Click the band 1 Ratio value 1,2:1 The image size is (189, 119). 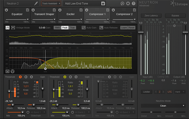(26, 86)
